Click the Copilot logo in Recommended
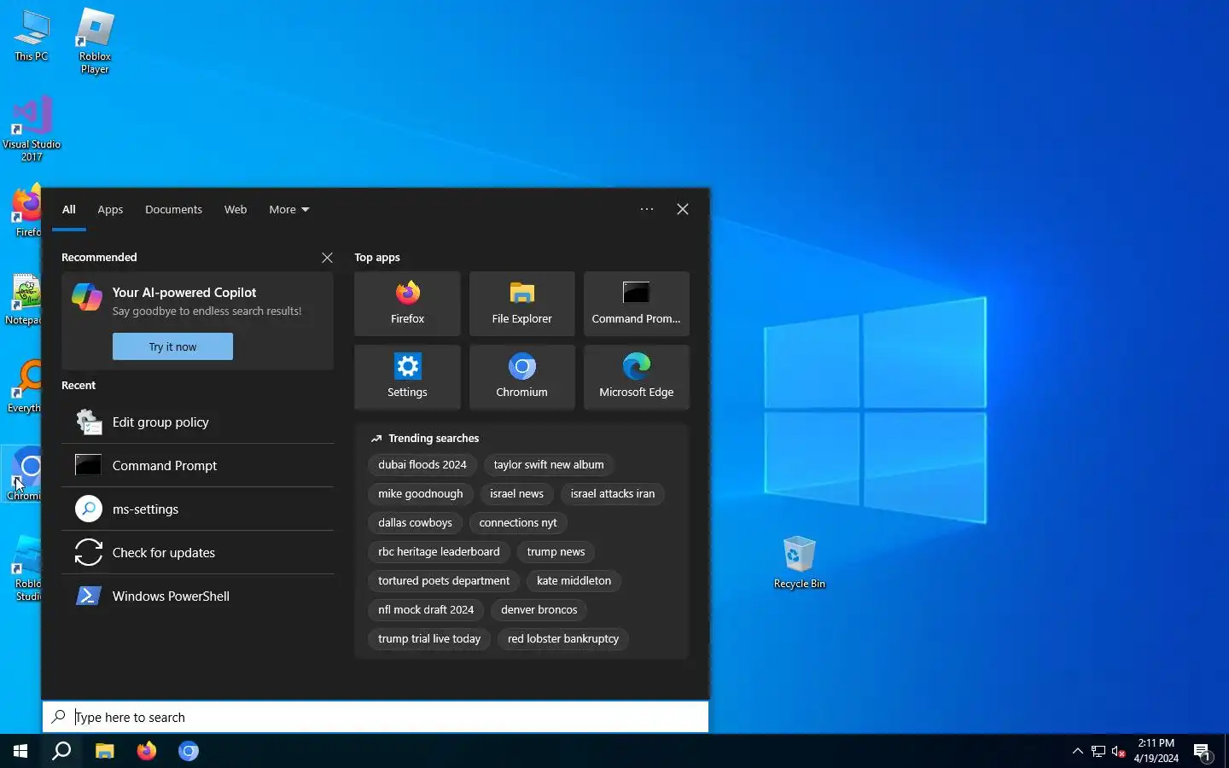Screen dimensions: 1229x768 (87, 297)
